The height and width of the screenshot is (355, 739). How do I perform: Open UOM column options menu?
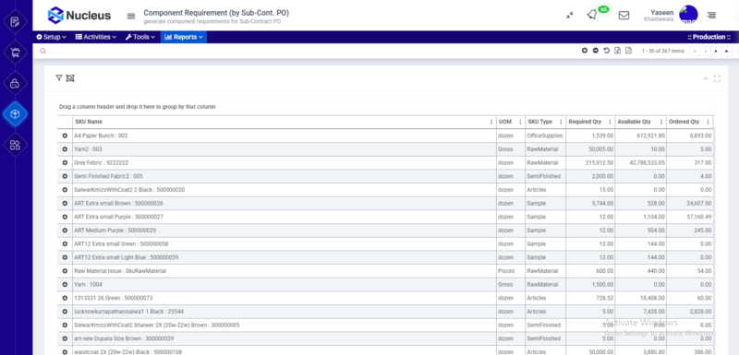point(520,122)
